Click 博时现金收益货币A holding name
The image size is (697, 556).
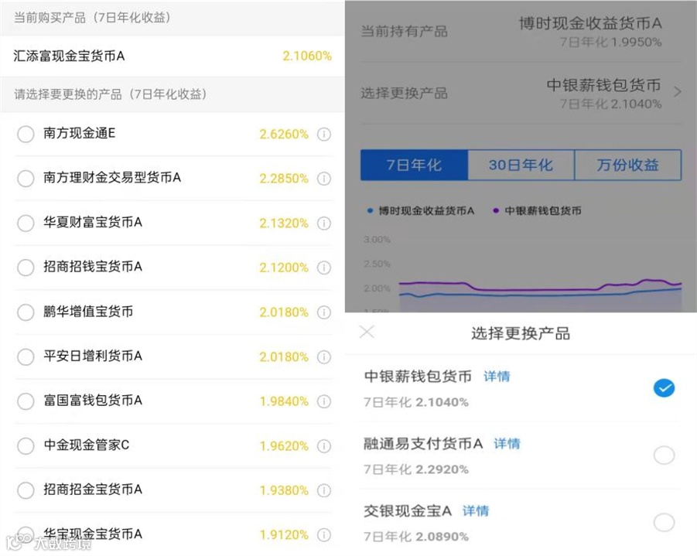[x=590, y=23]
